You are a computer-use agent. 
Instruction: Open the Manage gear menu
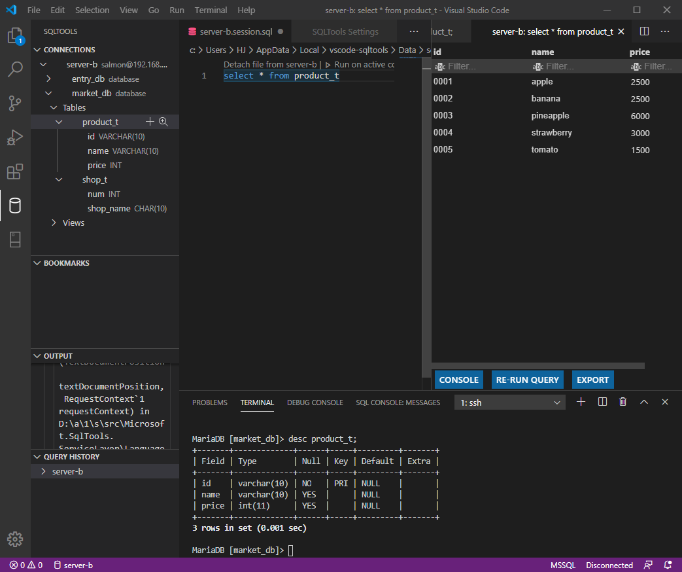tap(15, 539)
